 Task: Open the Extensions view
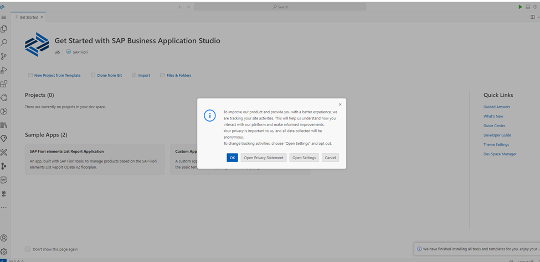(x=4, y=84)
